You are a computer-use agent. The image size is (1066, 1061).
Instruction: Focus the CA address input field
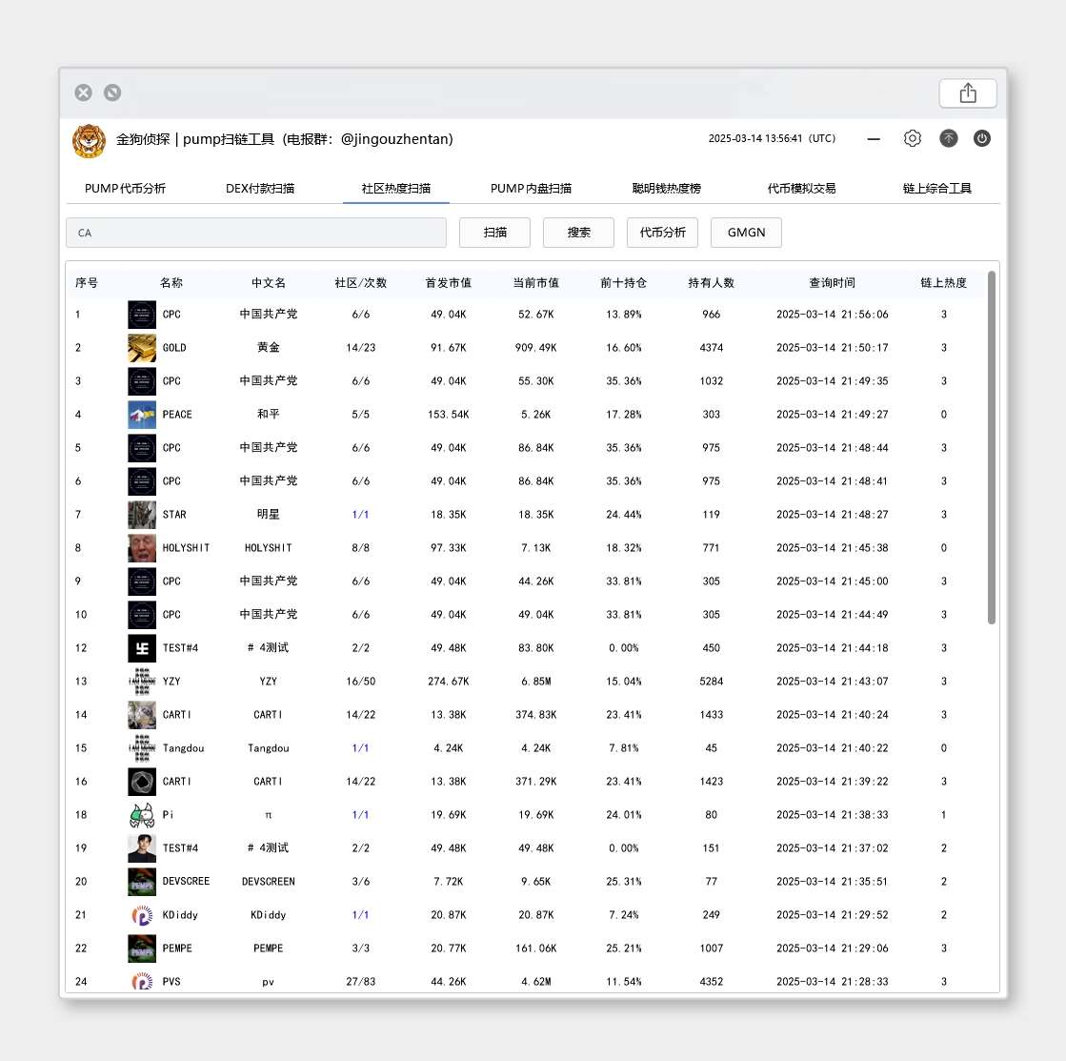(256, 233)
